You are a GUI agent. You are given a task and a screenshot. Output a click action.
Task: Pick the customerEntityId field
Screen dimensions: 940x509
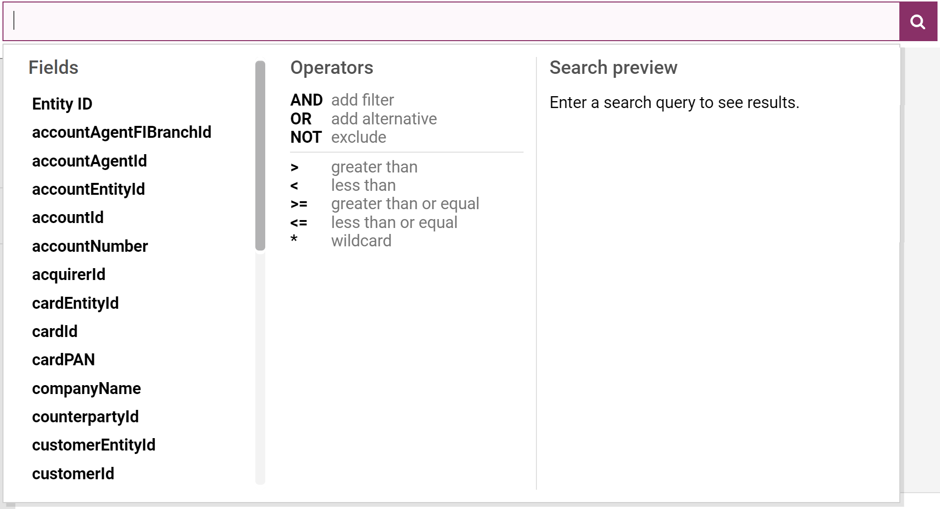[x=94, y=445]
